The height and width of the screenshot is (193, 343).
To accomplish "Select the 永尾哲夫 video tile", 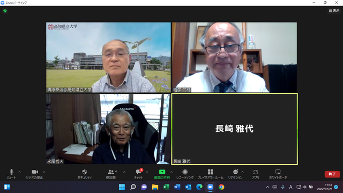I will click(x=108, y=129).
